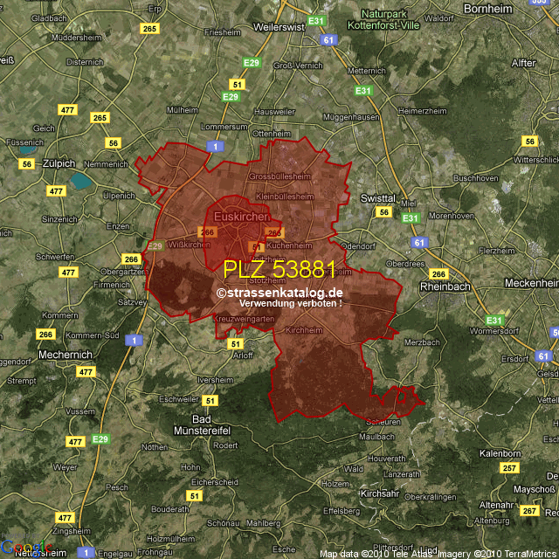This screenshot has width=559, height=559.
Task: Click the 56 road shield below Swisttal
Action: tap(383, 212)
